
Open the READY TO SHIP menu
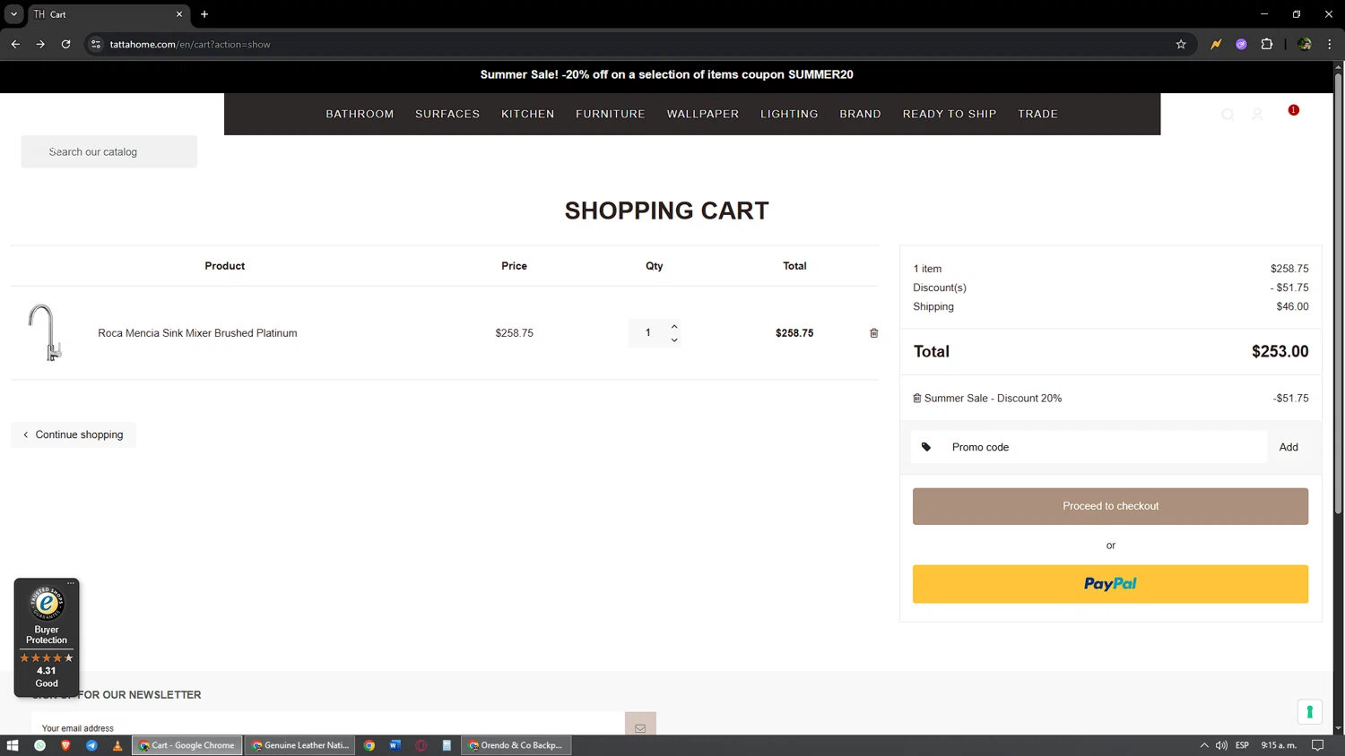point(950,114)
